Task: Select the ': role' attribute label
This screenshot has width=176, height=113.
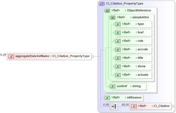Action: 140,41
